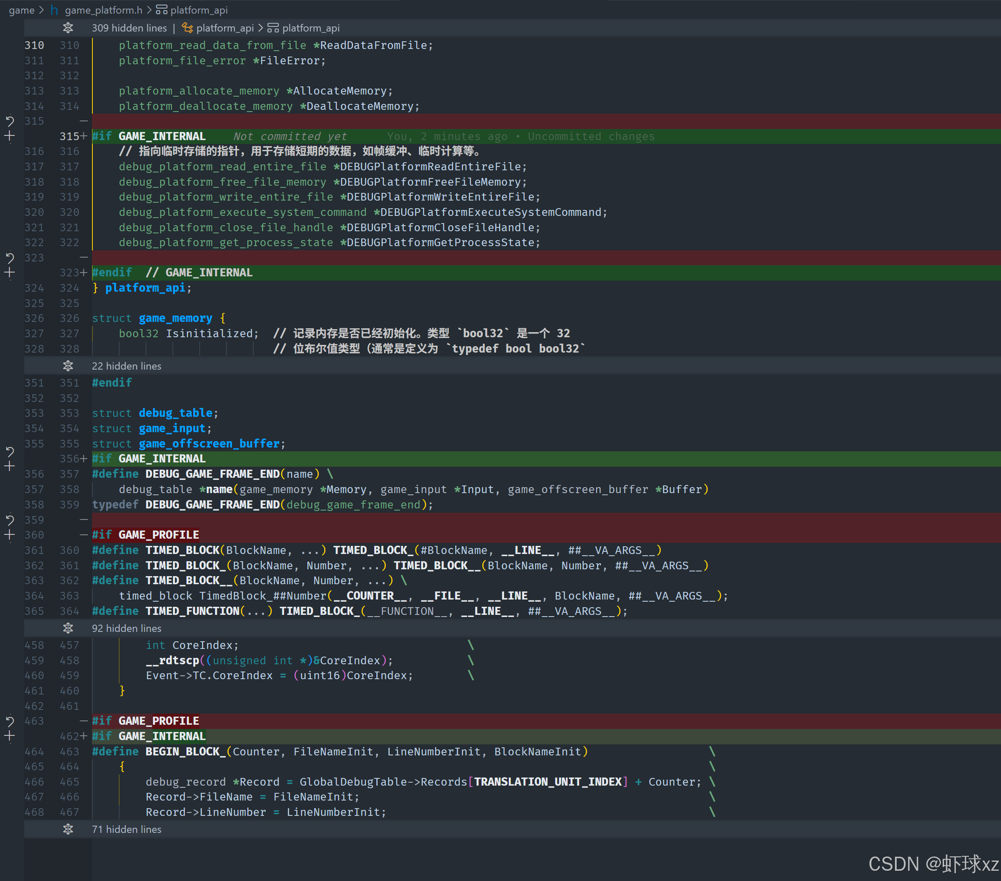This screenshot has height=881, width=1001.
Task: Jump to first platform_api link in hidden-lines bar
Action: [x=224, y=28]
